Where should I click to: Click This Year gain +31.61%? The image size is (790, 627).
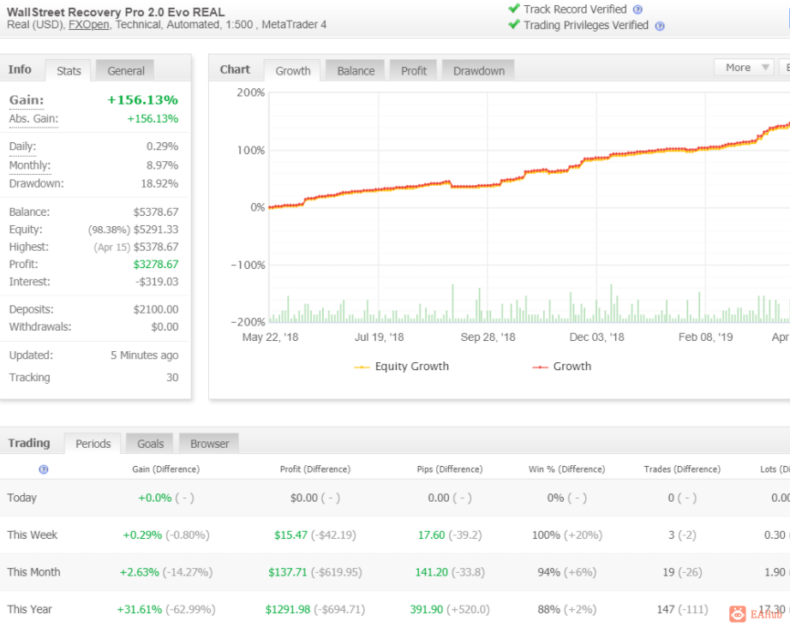[x=140, y=609]
